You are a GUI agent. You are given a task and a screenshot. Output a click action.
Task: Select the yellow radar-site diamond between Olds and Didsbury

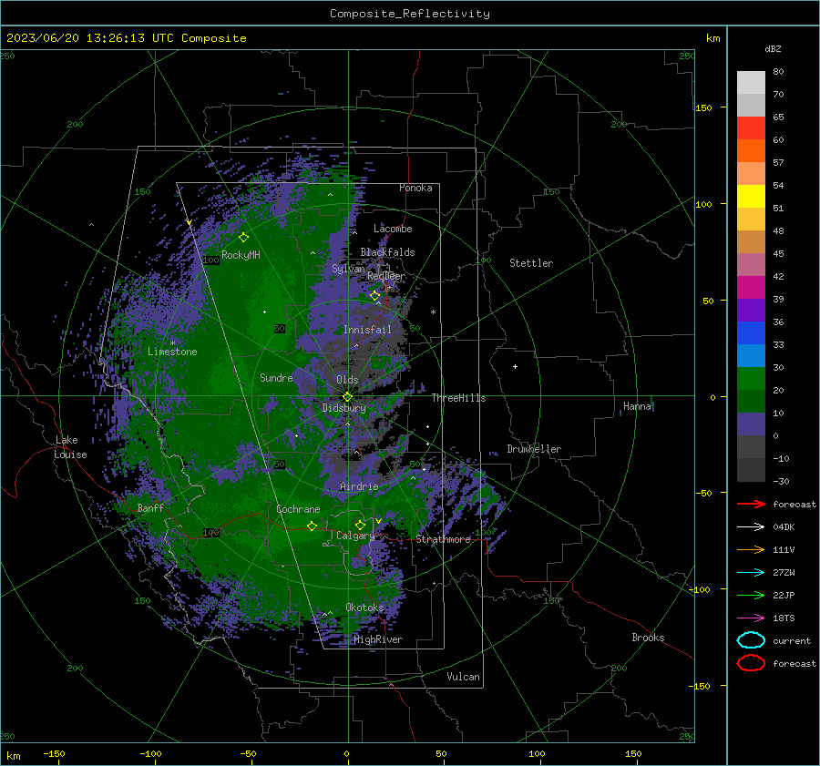pos(347,397)
